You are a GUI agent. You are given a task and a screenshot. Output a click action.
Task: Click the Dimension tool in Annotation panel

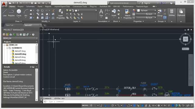pyautogui.click(x=106, y=11)
